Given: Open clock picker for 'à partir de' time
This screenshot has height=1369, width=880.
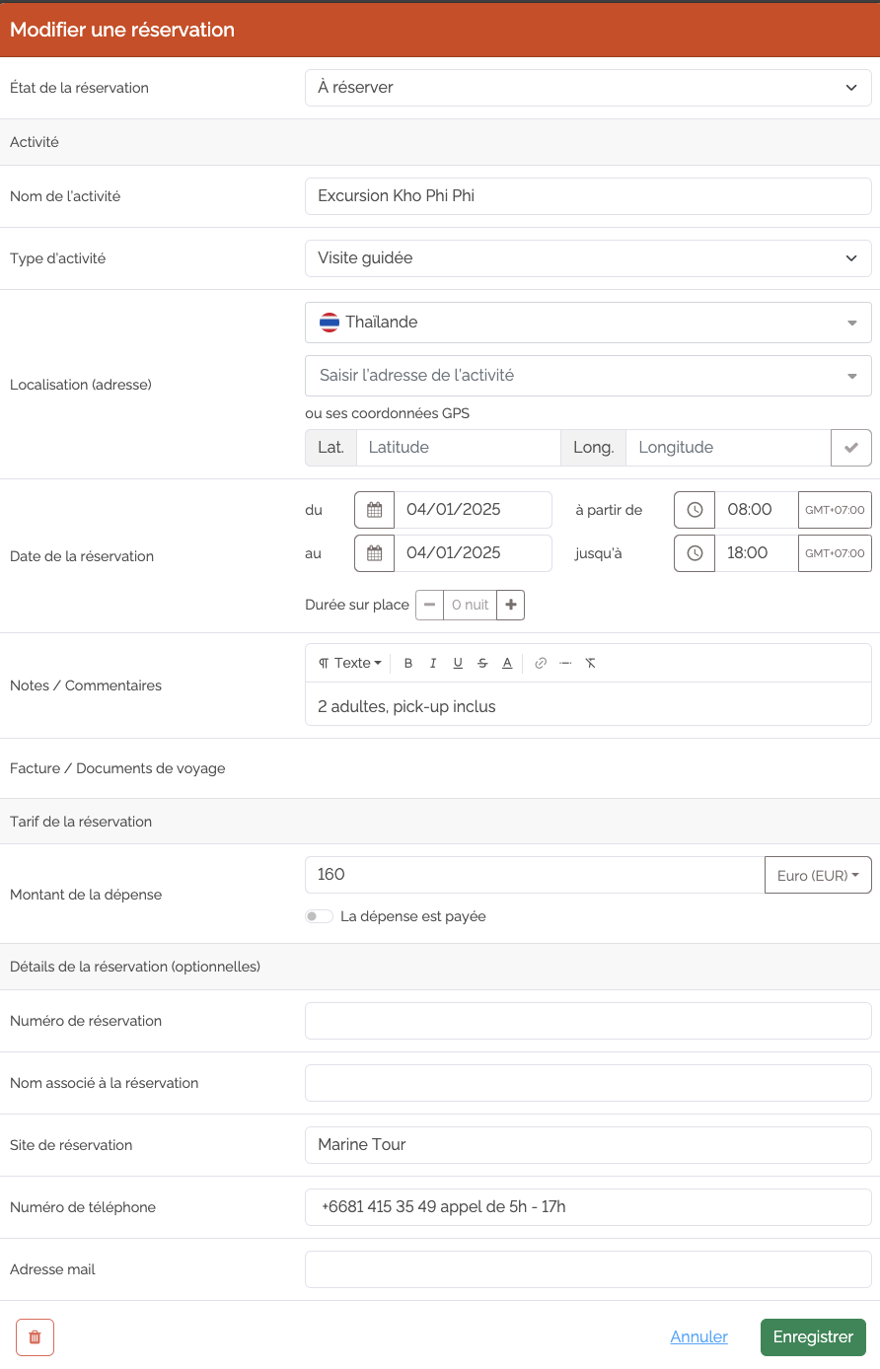Looking at the screenshot, I should coord(695,510).
